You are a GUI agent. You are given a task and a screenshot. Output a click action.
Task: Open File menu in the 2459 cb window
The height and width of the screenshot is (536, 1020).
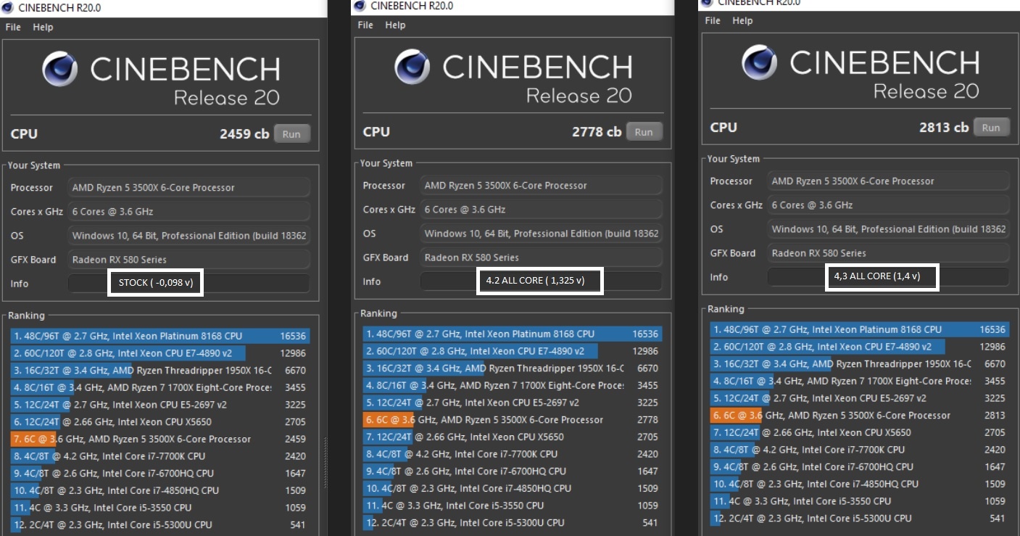point(13,27)
